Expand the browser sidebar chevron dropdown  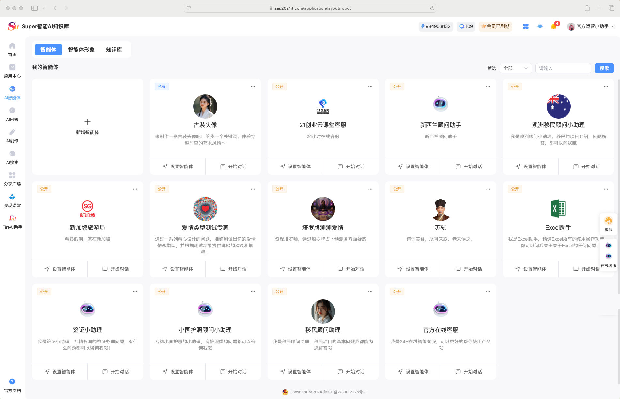[44, 8]
